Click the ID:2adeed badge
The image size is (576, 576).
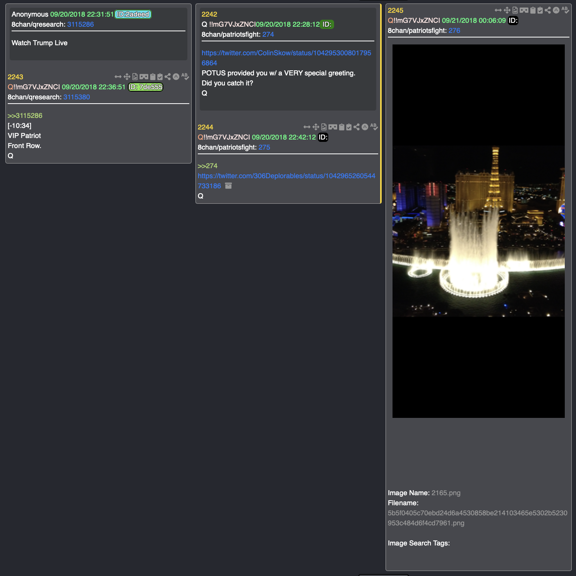(x=133, y=14)
